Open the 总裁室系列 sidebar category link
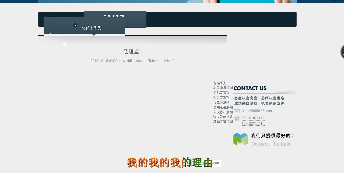This screenshot has width=344, height=173. (222, 93)
